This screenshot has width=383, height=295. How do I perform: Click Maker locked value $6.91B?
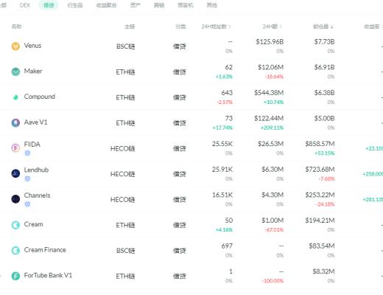click(324, 67)
